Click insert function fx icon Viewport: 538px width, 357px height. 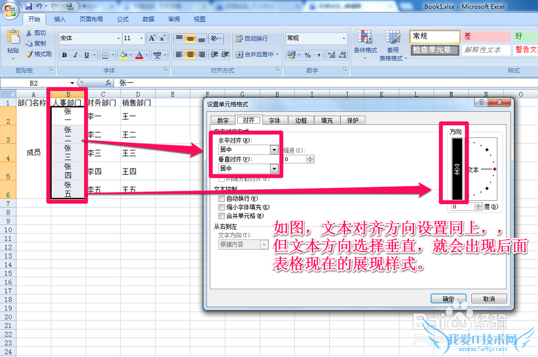click(108, 83)
